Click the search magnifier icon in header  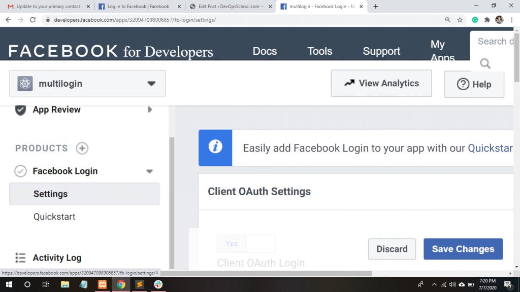[485, 63]
